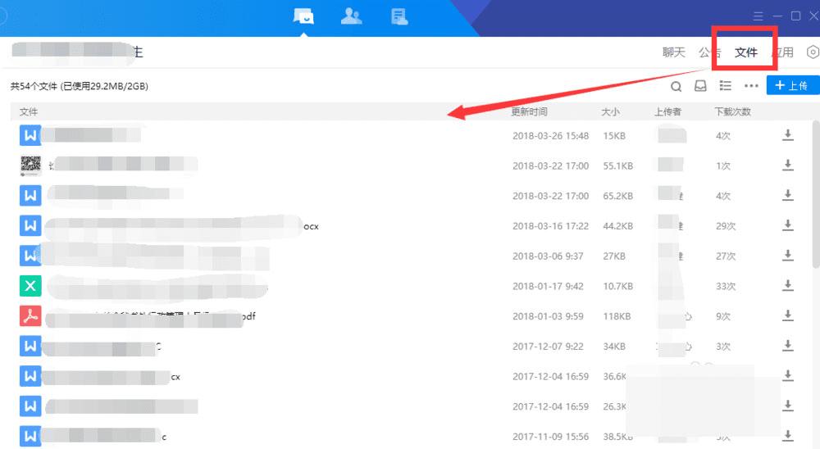The width and height of the screenshot is (820, 449).
Task: Click the 118KB size cell
Action: (x=617, y=316)
